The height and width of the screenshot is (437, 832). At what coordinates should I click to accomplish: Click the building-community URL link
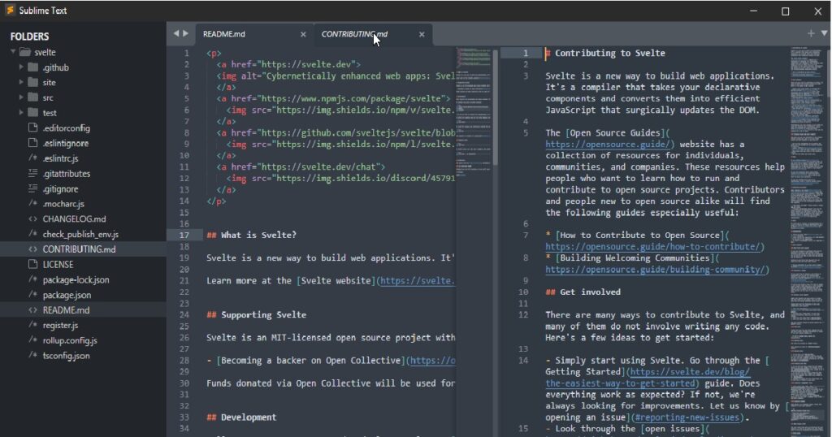tap(656, 270)
